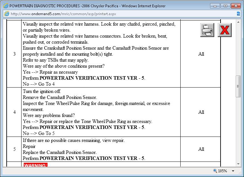This screenshot has width=244, height=177.
Task: Click 'Were any problems found?' line
Action: [x=49, y=115]
